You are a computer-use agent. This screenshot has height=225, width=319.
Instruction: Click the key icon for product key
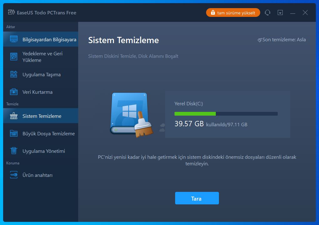[x=14, y=175]
